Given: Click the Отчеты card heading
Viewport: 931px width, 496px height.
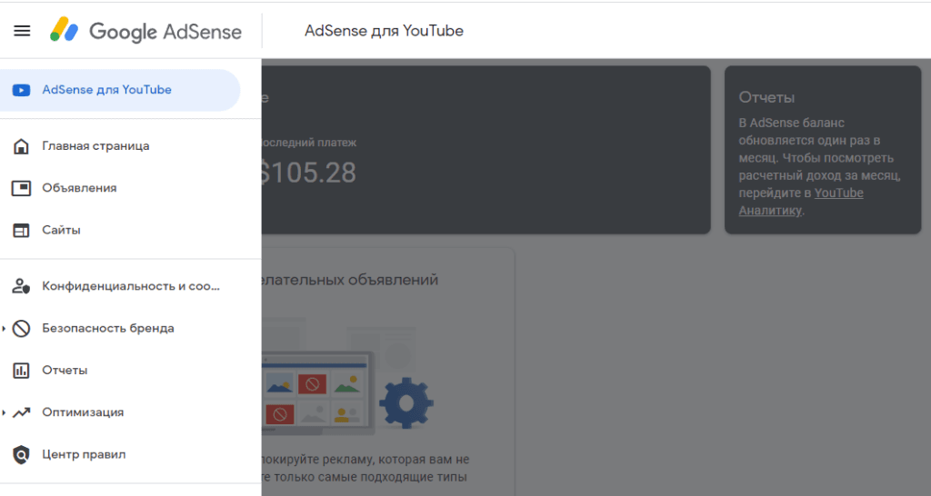Looking at the screenshot, I should 766,97.
